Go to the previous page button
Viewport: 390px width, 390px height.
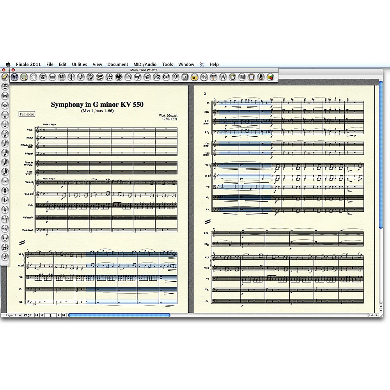[42, 315]
